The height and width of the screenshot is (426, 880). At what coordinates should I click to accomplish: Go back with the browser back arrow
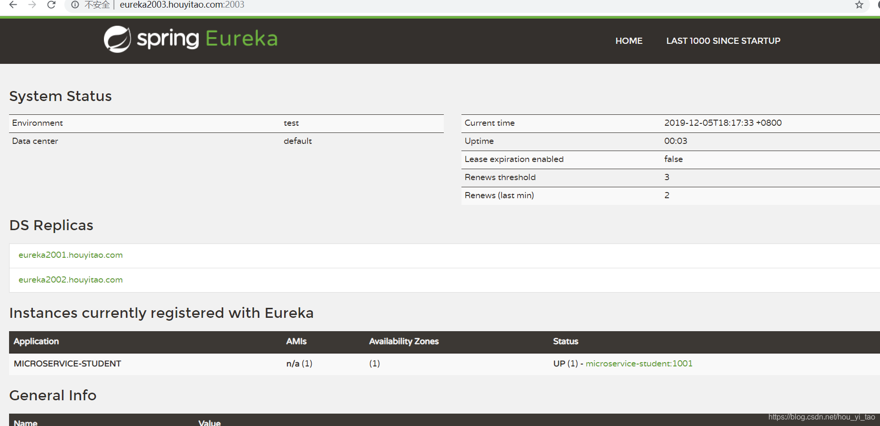click(13, 5)
